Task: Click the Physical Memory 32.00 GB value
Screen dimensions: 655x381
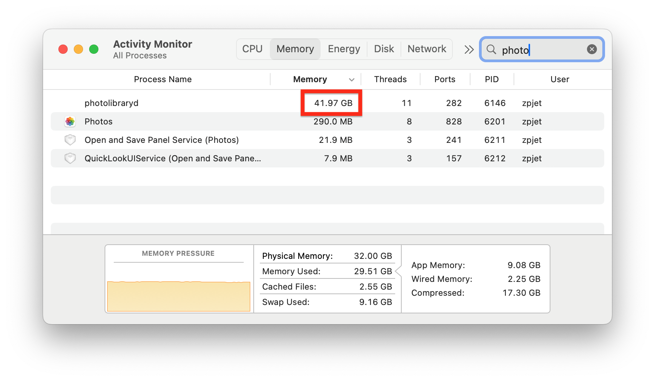Action: click(373, 256)
